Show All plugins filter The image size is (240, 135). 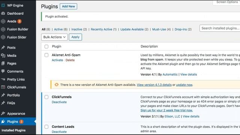[43, 29]
